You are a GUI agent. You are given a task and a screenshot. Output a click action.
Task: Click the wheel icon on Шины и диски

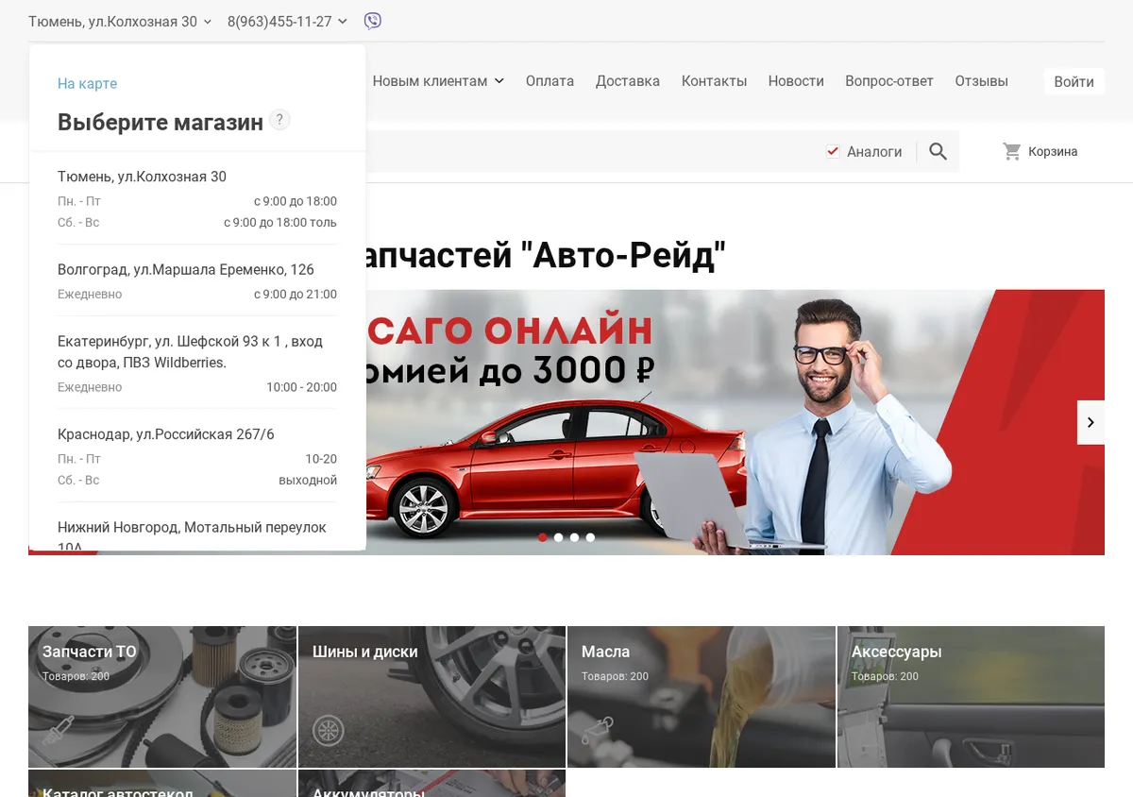329,730
